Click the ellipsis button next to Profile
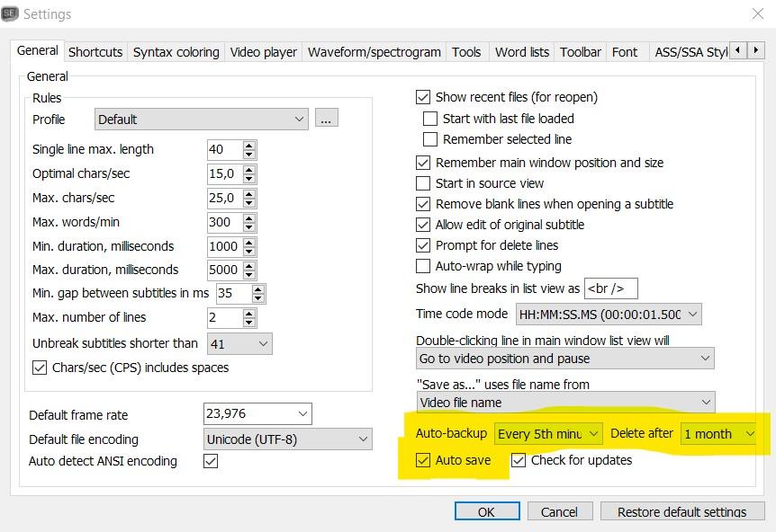The image size is (776, 532). point(326,118)
